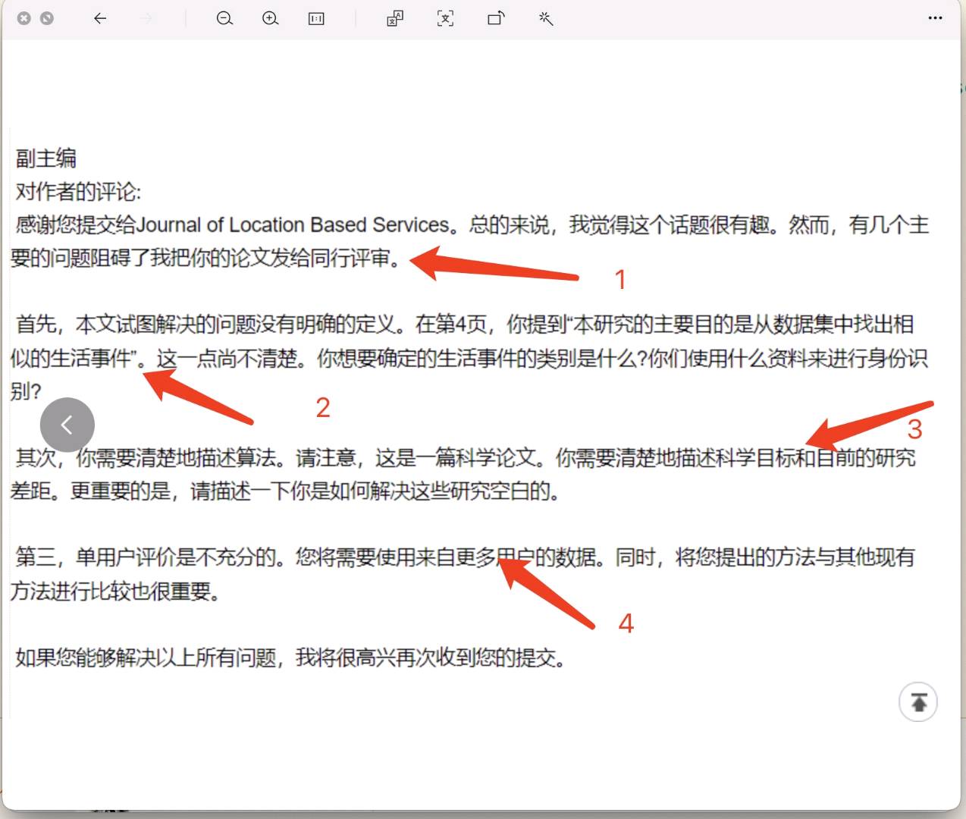The height and width of the screenshot is (819, 966).
Task: Close the image viewer window
Action: tap(24, 18)
